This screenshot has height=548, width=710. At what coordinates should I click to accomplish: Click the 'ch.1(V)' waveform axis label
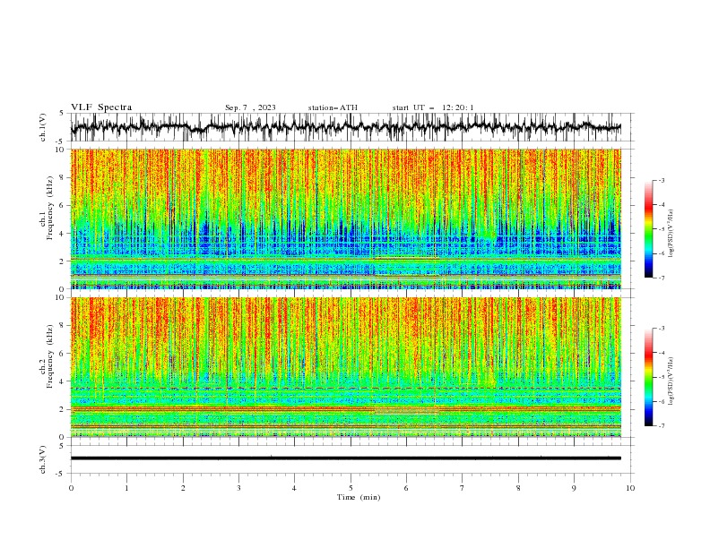[x=43, y=127]
